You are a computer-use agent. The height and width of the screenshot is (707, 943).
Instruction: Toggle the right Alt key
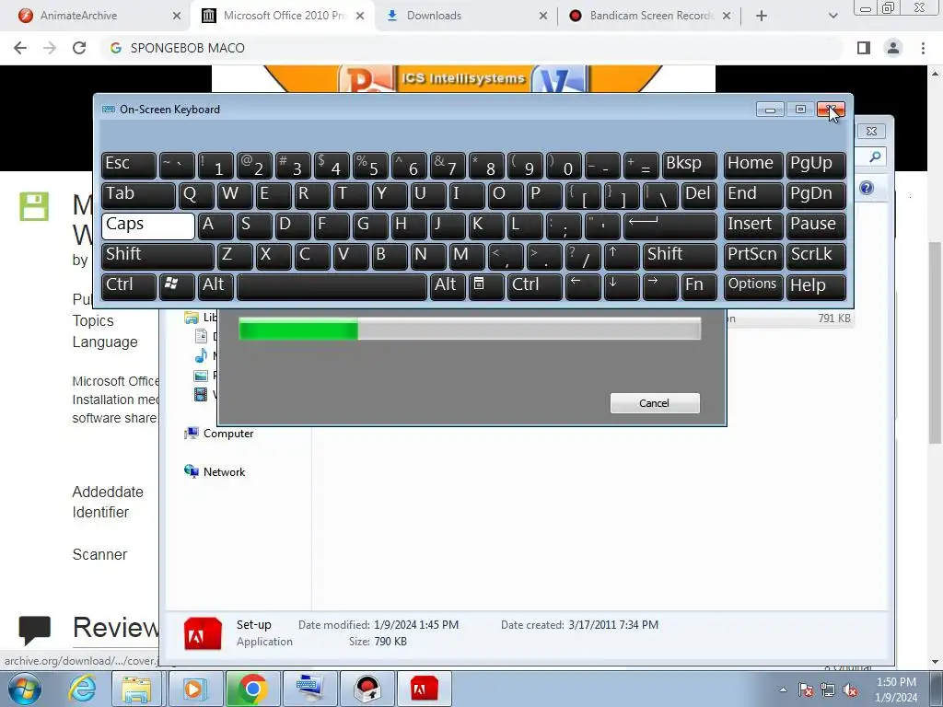[448, 286]
